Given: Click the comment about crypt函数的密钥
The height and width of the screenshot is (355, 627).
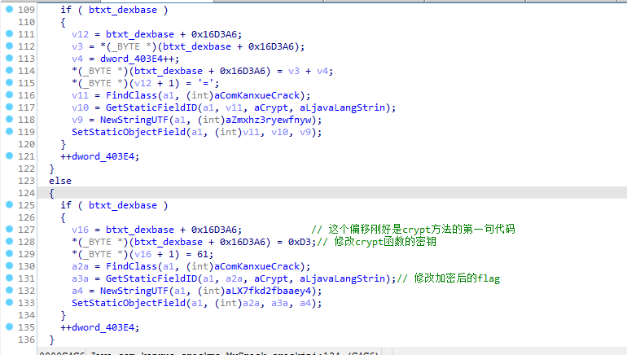Looking at the screenshot, I should point(377,242).
